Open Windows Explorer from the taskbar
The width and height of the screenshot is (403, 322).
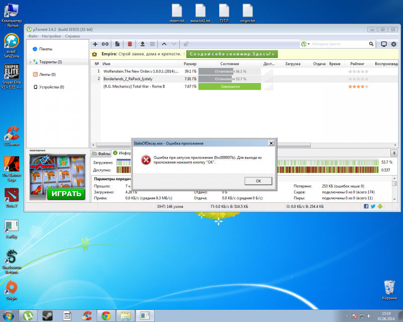pyautogui.click(x=125, y=315)
